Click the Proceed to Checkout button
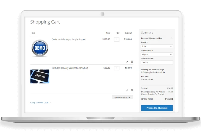 click(157, 108)
